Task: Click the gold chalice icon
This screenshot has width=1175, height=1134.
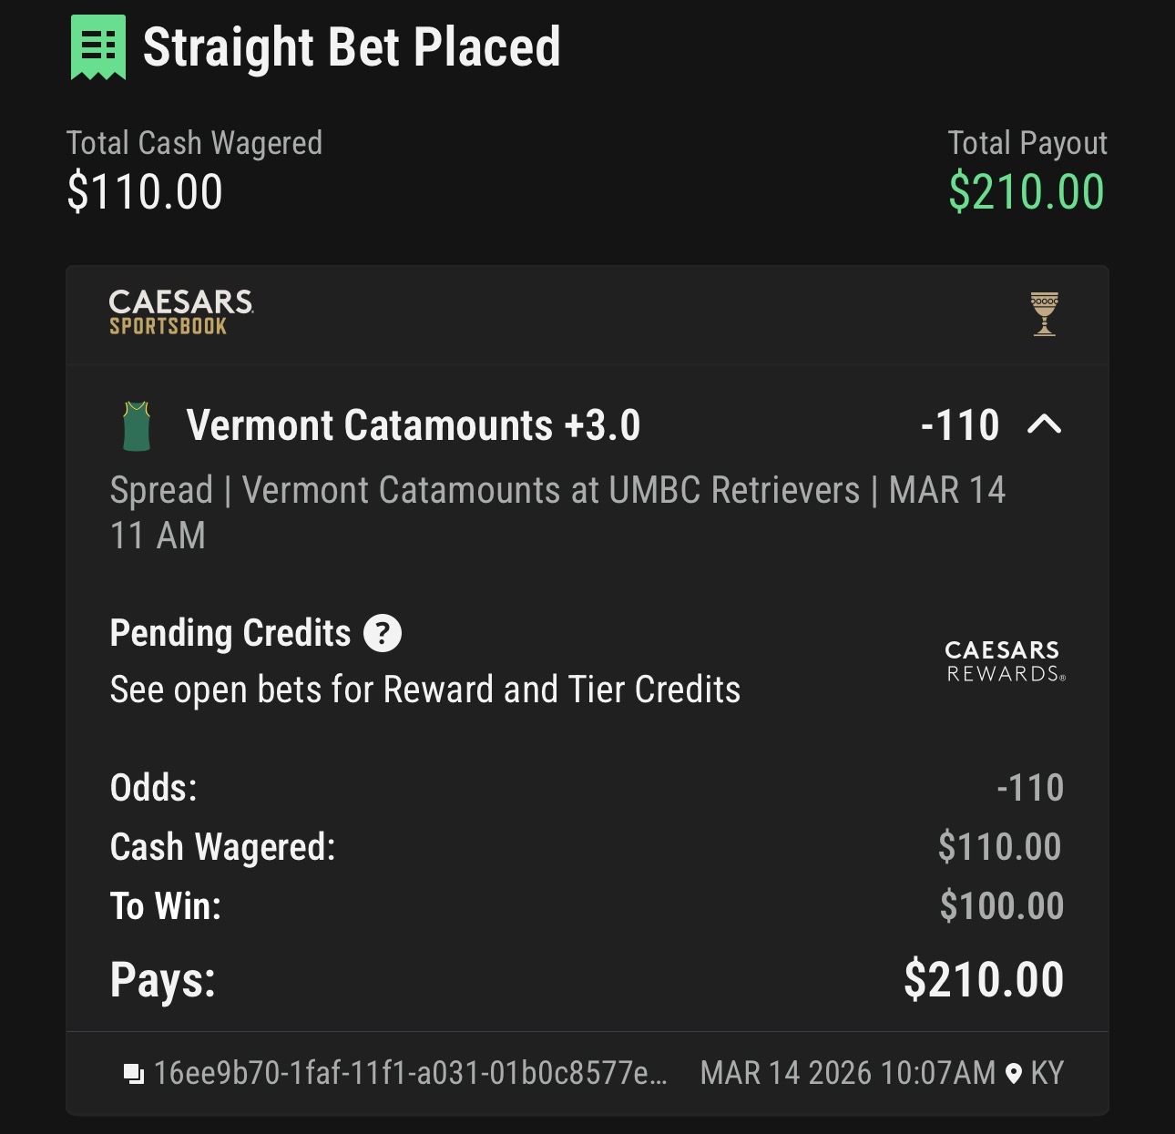Action: (1044, 314)
